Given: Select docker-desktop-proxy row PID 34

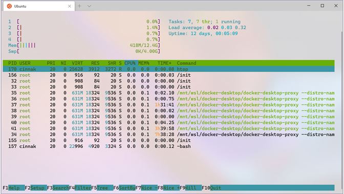Looking at the screenshot, I should pyautogui.click(x=169, y=134).
